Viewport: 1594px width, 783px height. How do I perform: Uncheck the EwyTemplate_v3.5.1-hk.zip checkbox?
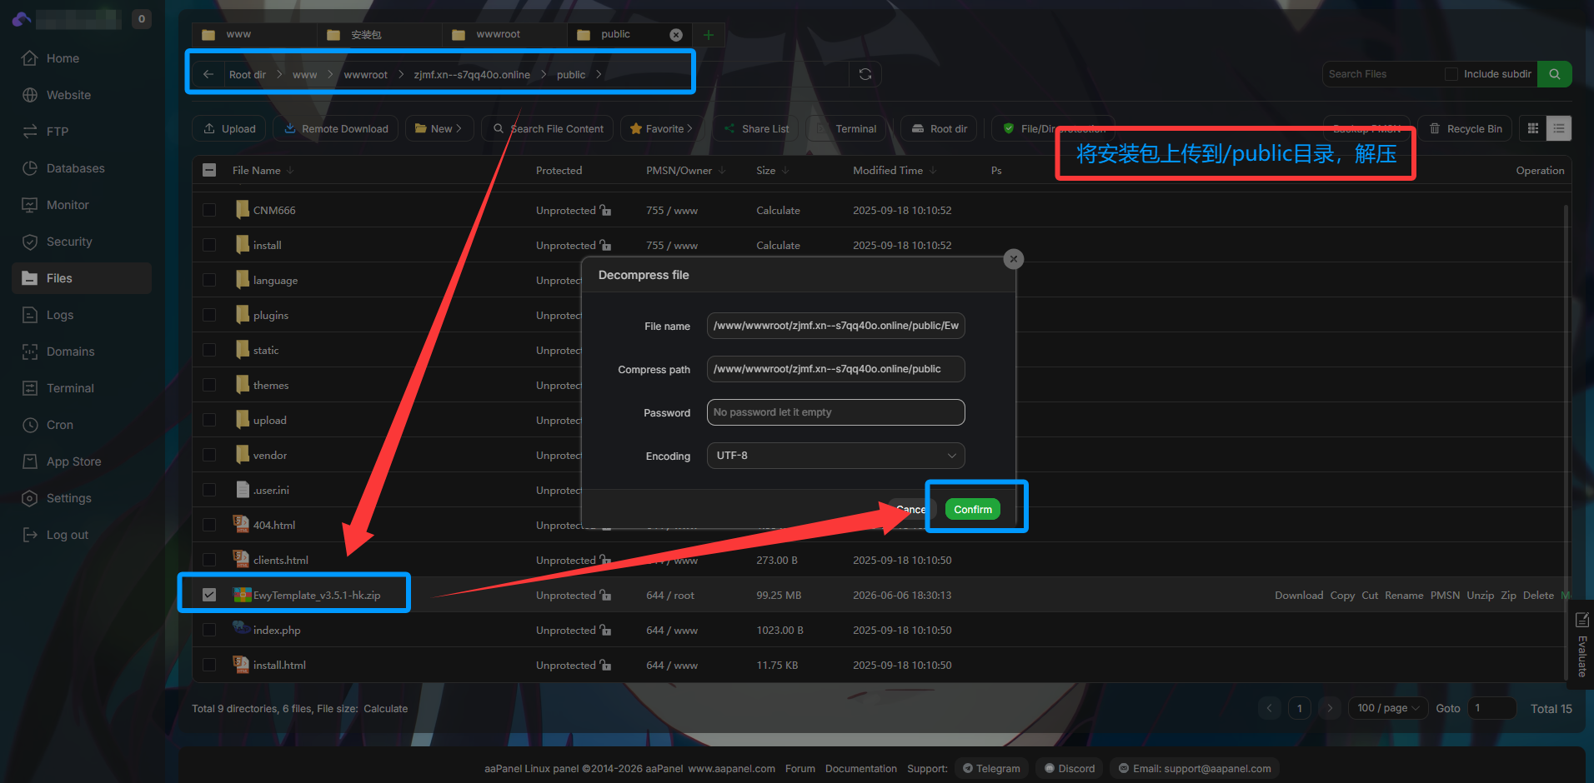[x=209, y=595]
